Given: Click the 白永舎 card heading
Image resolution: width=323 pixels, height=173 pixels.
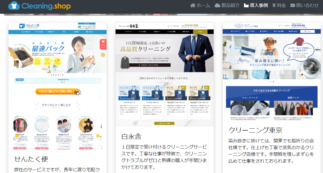Looking at the screenshot, I should pyautogui.click(x=131, y=136).
